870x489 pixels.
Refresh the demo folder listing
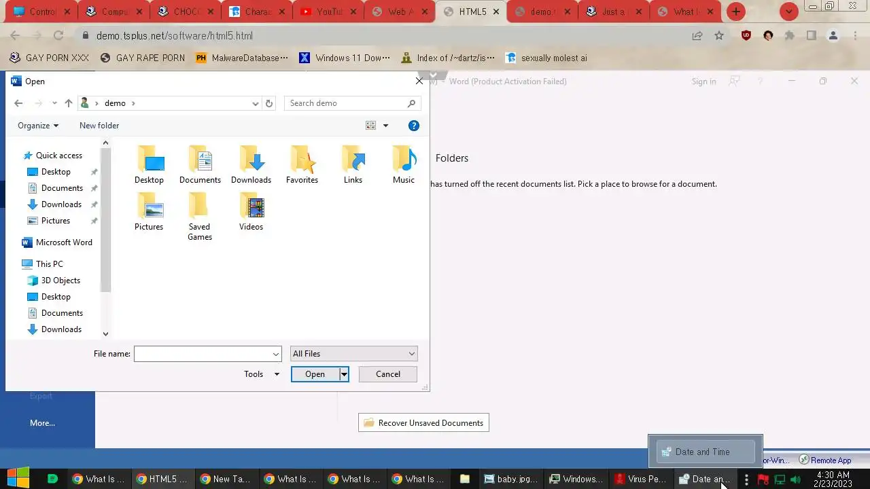[269, 103]
